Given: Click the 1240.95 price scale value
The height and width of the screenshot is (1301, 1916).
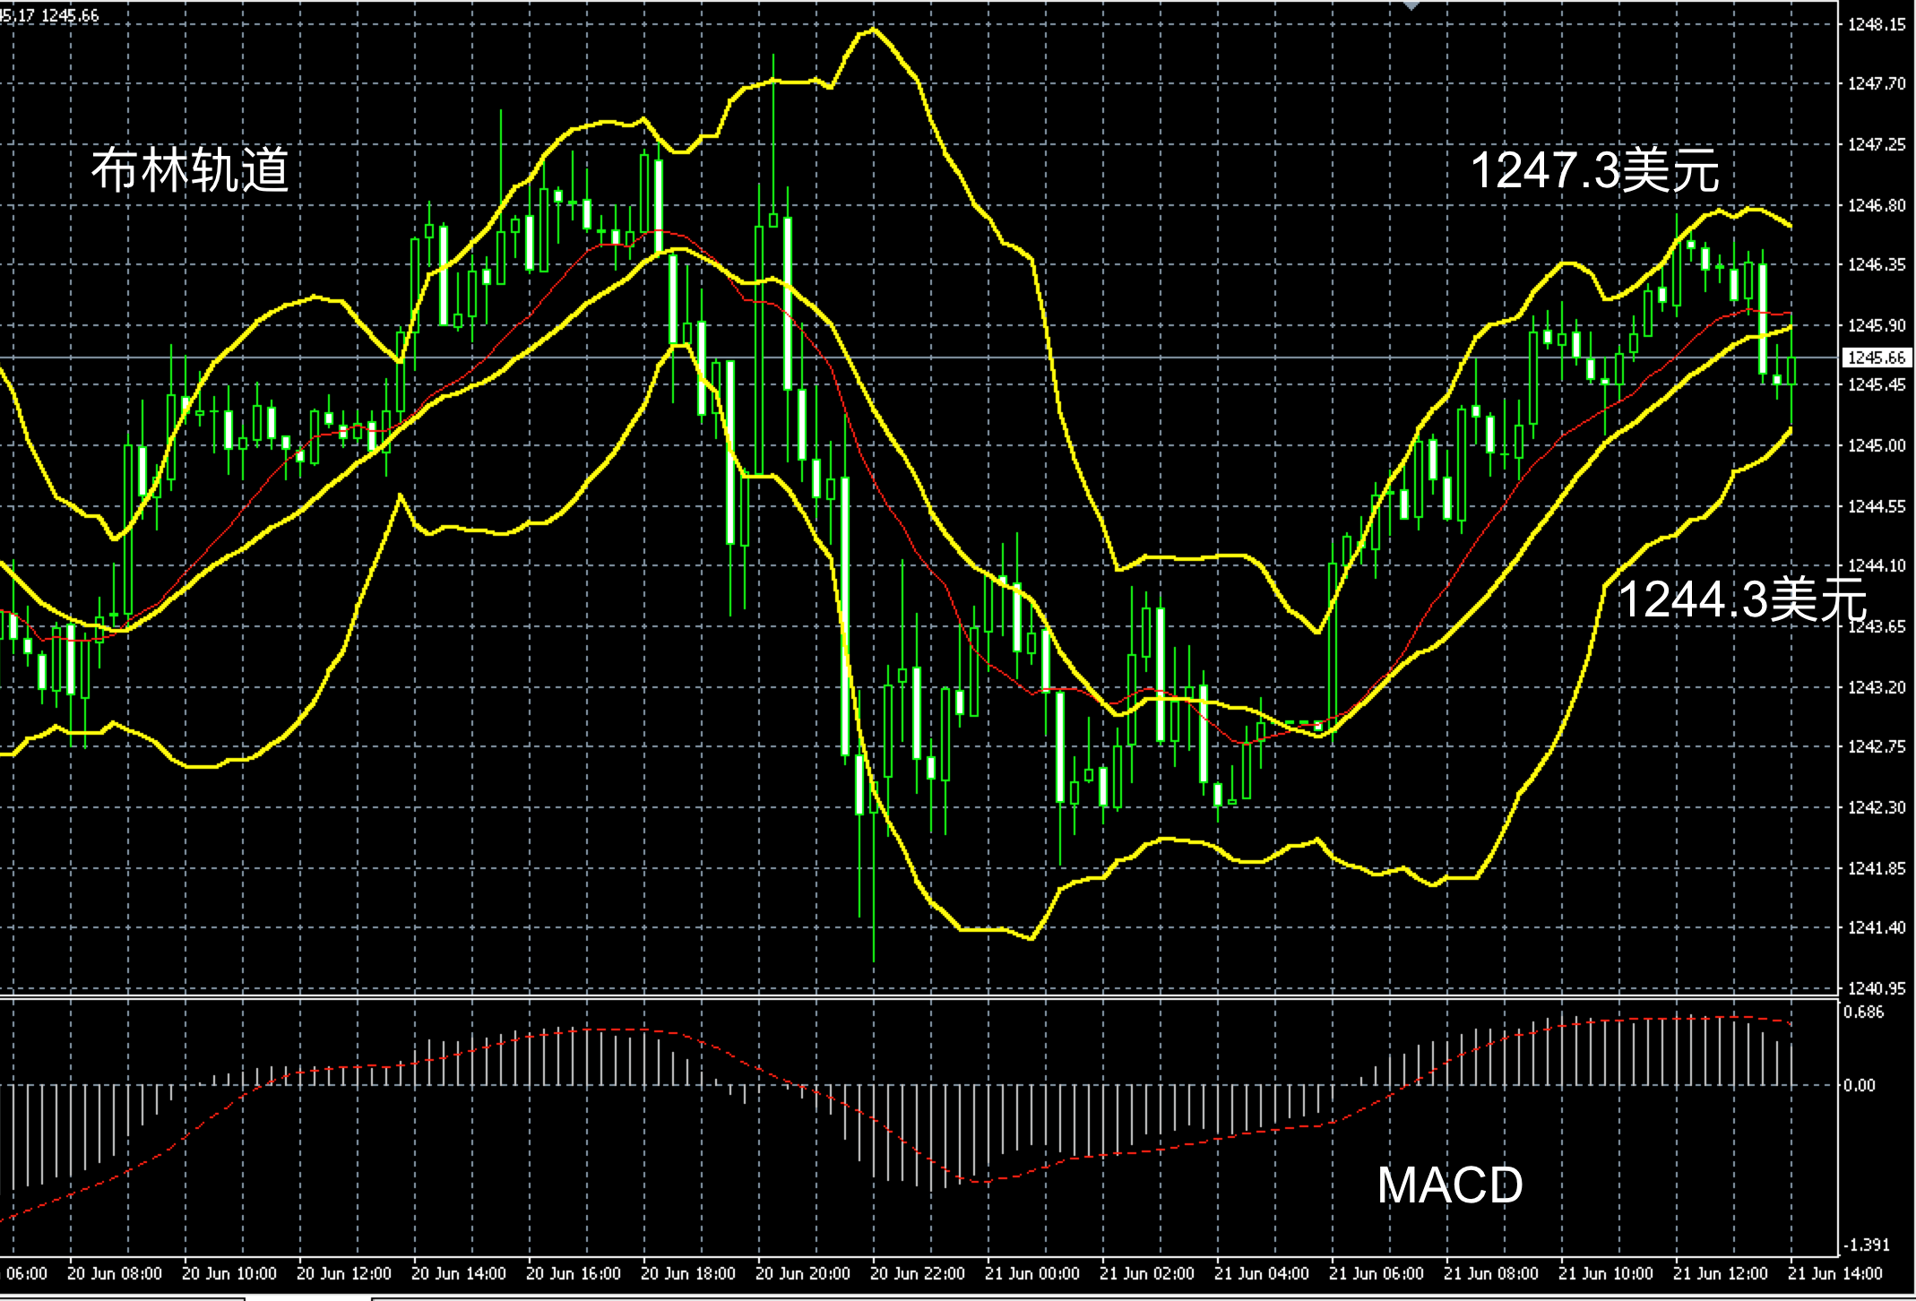Looking at the screenshot, I should [x=1877, y=988].
